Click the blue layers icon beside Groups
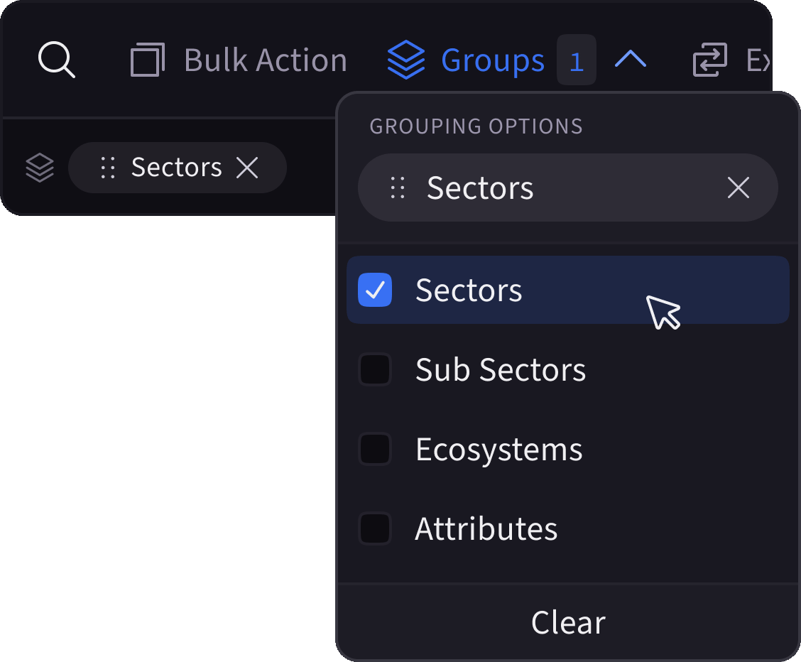Viewport: 801px width, 662px height. click(405, 60)
